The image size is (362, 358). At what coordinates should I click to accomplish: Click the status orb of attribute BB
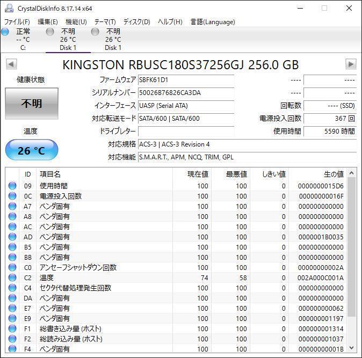pos(12,257)
